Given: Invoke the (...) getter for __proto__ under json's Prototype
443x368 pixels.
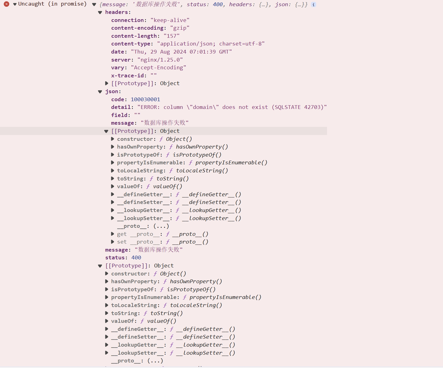Looking at the screenshot, I should pyautogui.click(x=161, y=226).
